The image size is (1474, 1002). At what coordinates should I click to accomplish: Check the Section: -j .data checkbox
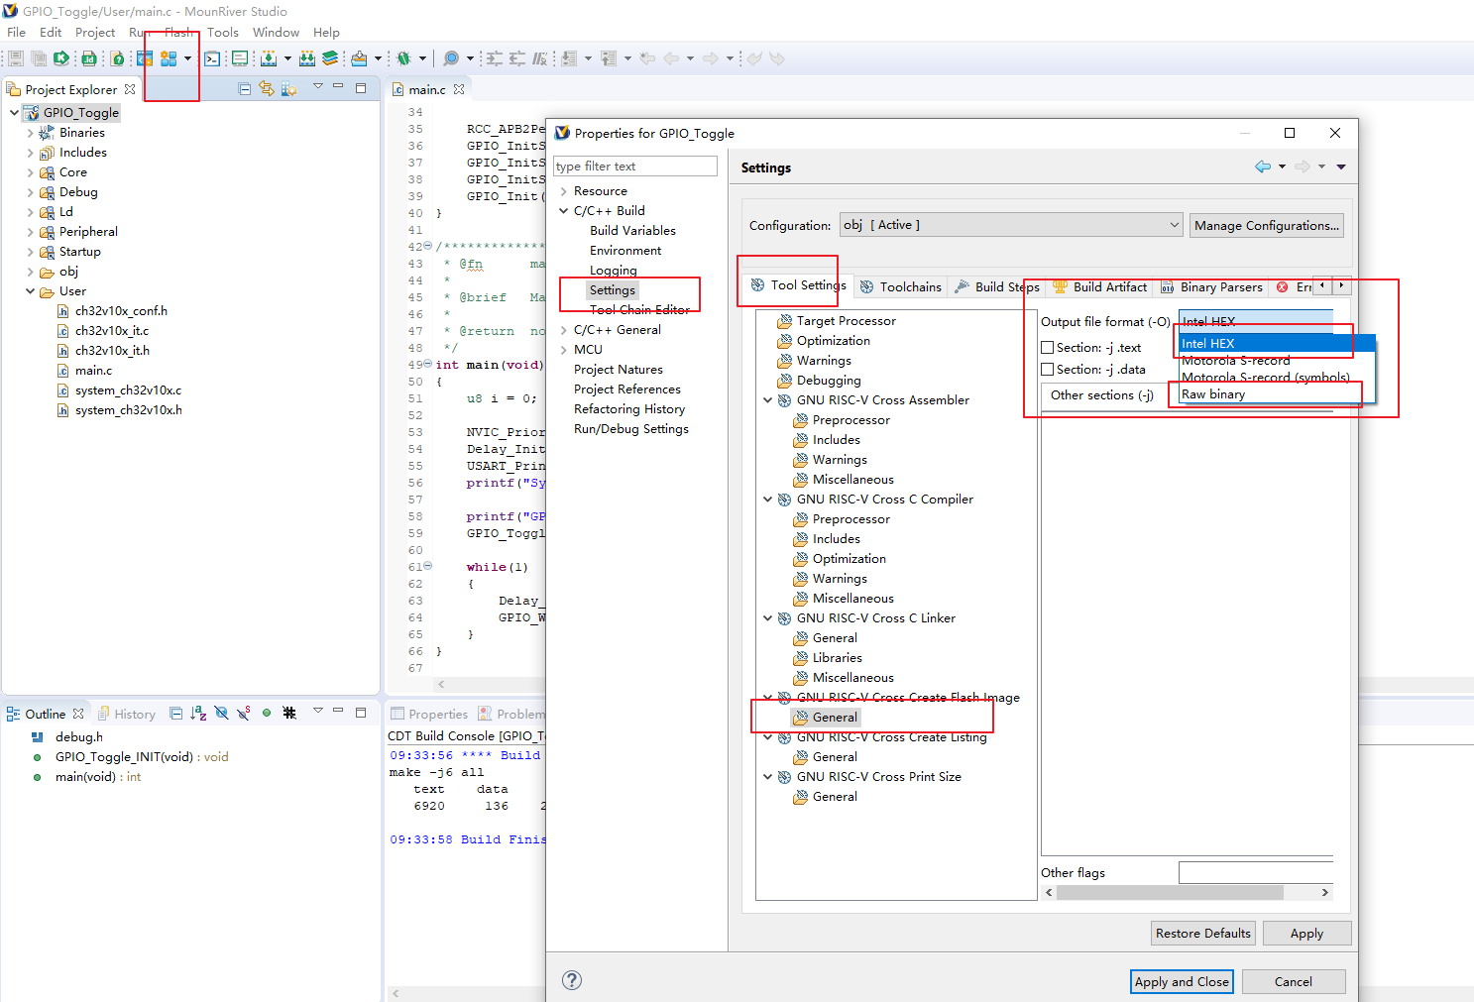pyautogui.click(x=1048, y=370)
